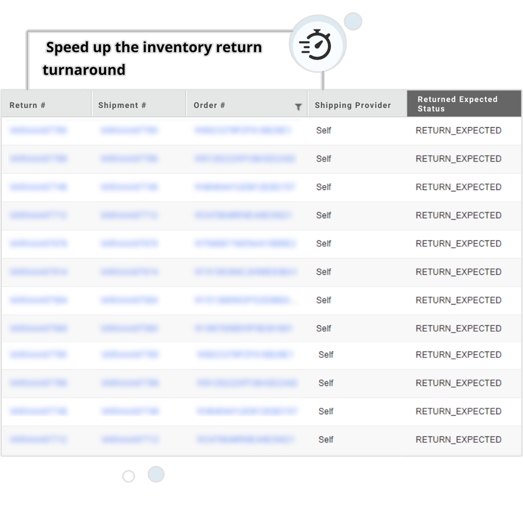Click 'Self' in the first table row
The image size is (523, 523).
tap(323, 130)
